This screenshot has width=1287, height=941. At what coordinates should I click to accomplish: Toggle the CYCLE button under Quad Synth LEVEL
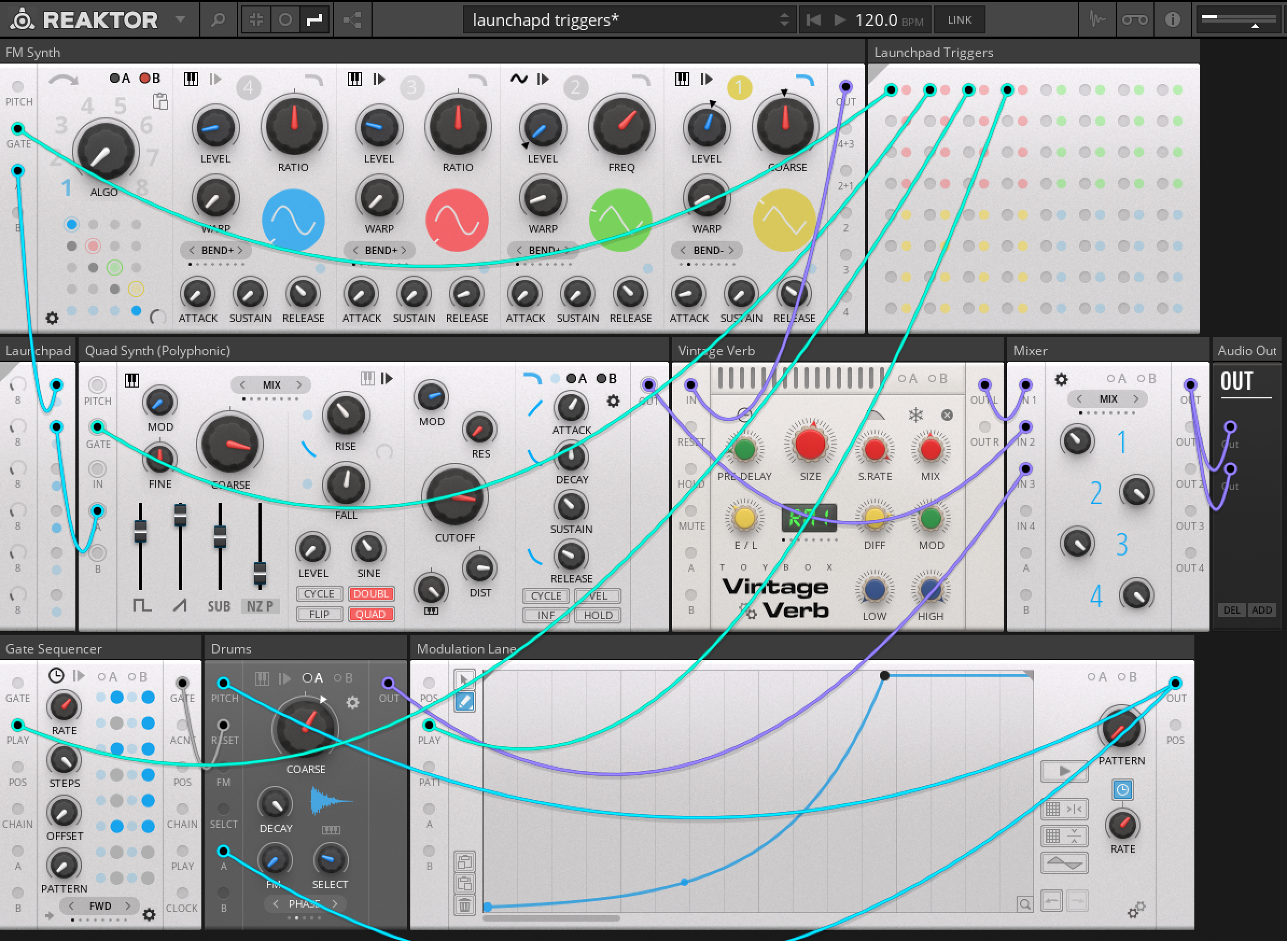pyautogui.click(x=319, y=594)
